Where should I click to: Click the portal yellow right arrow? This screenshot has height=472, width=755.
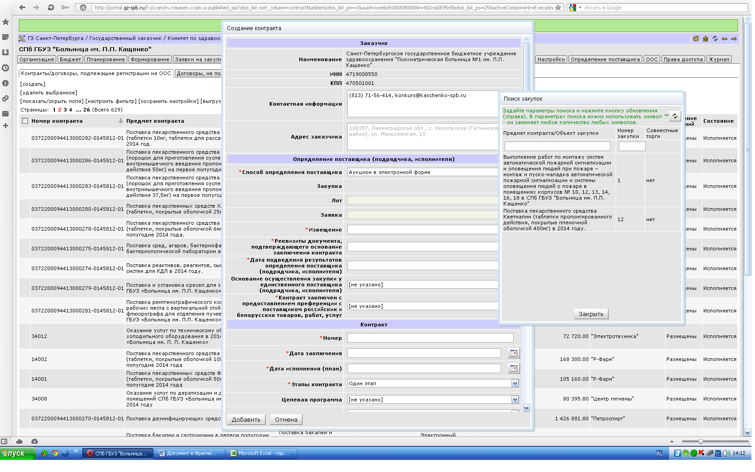tap(734, 39)
